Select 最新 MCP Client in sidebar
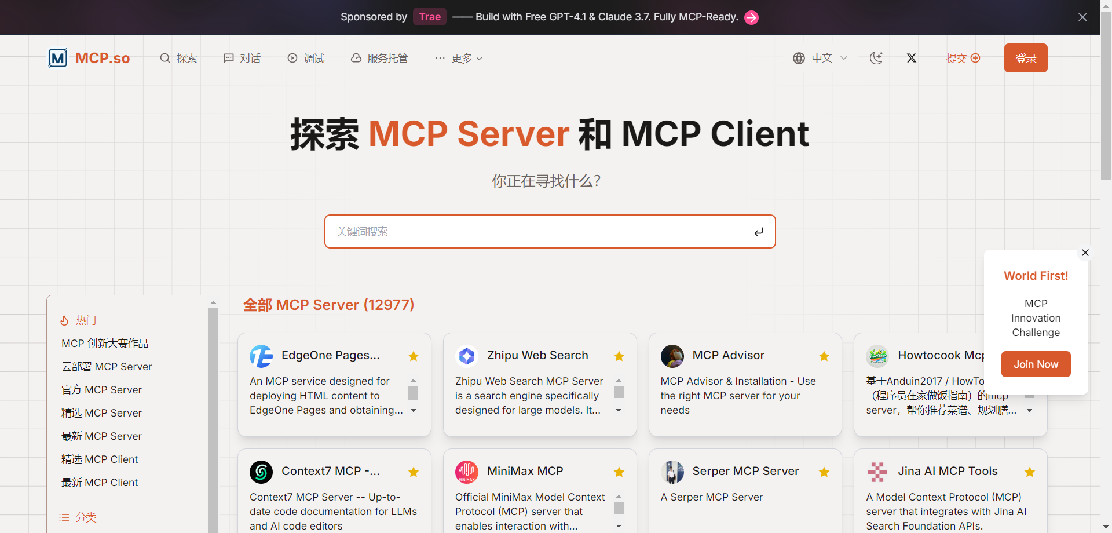Screen dimensions: 1112x533 point(100,483)
